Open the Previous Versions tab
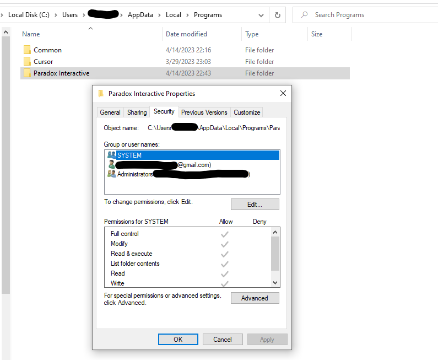438x360 pixels. [204, 112]
